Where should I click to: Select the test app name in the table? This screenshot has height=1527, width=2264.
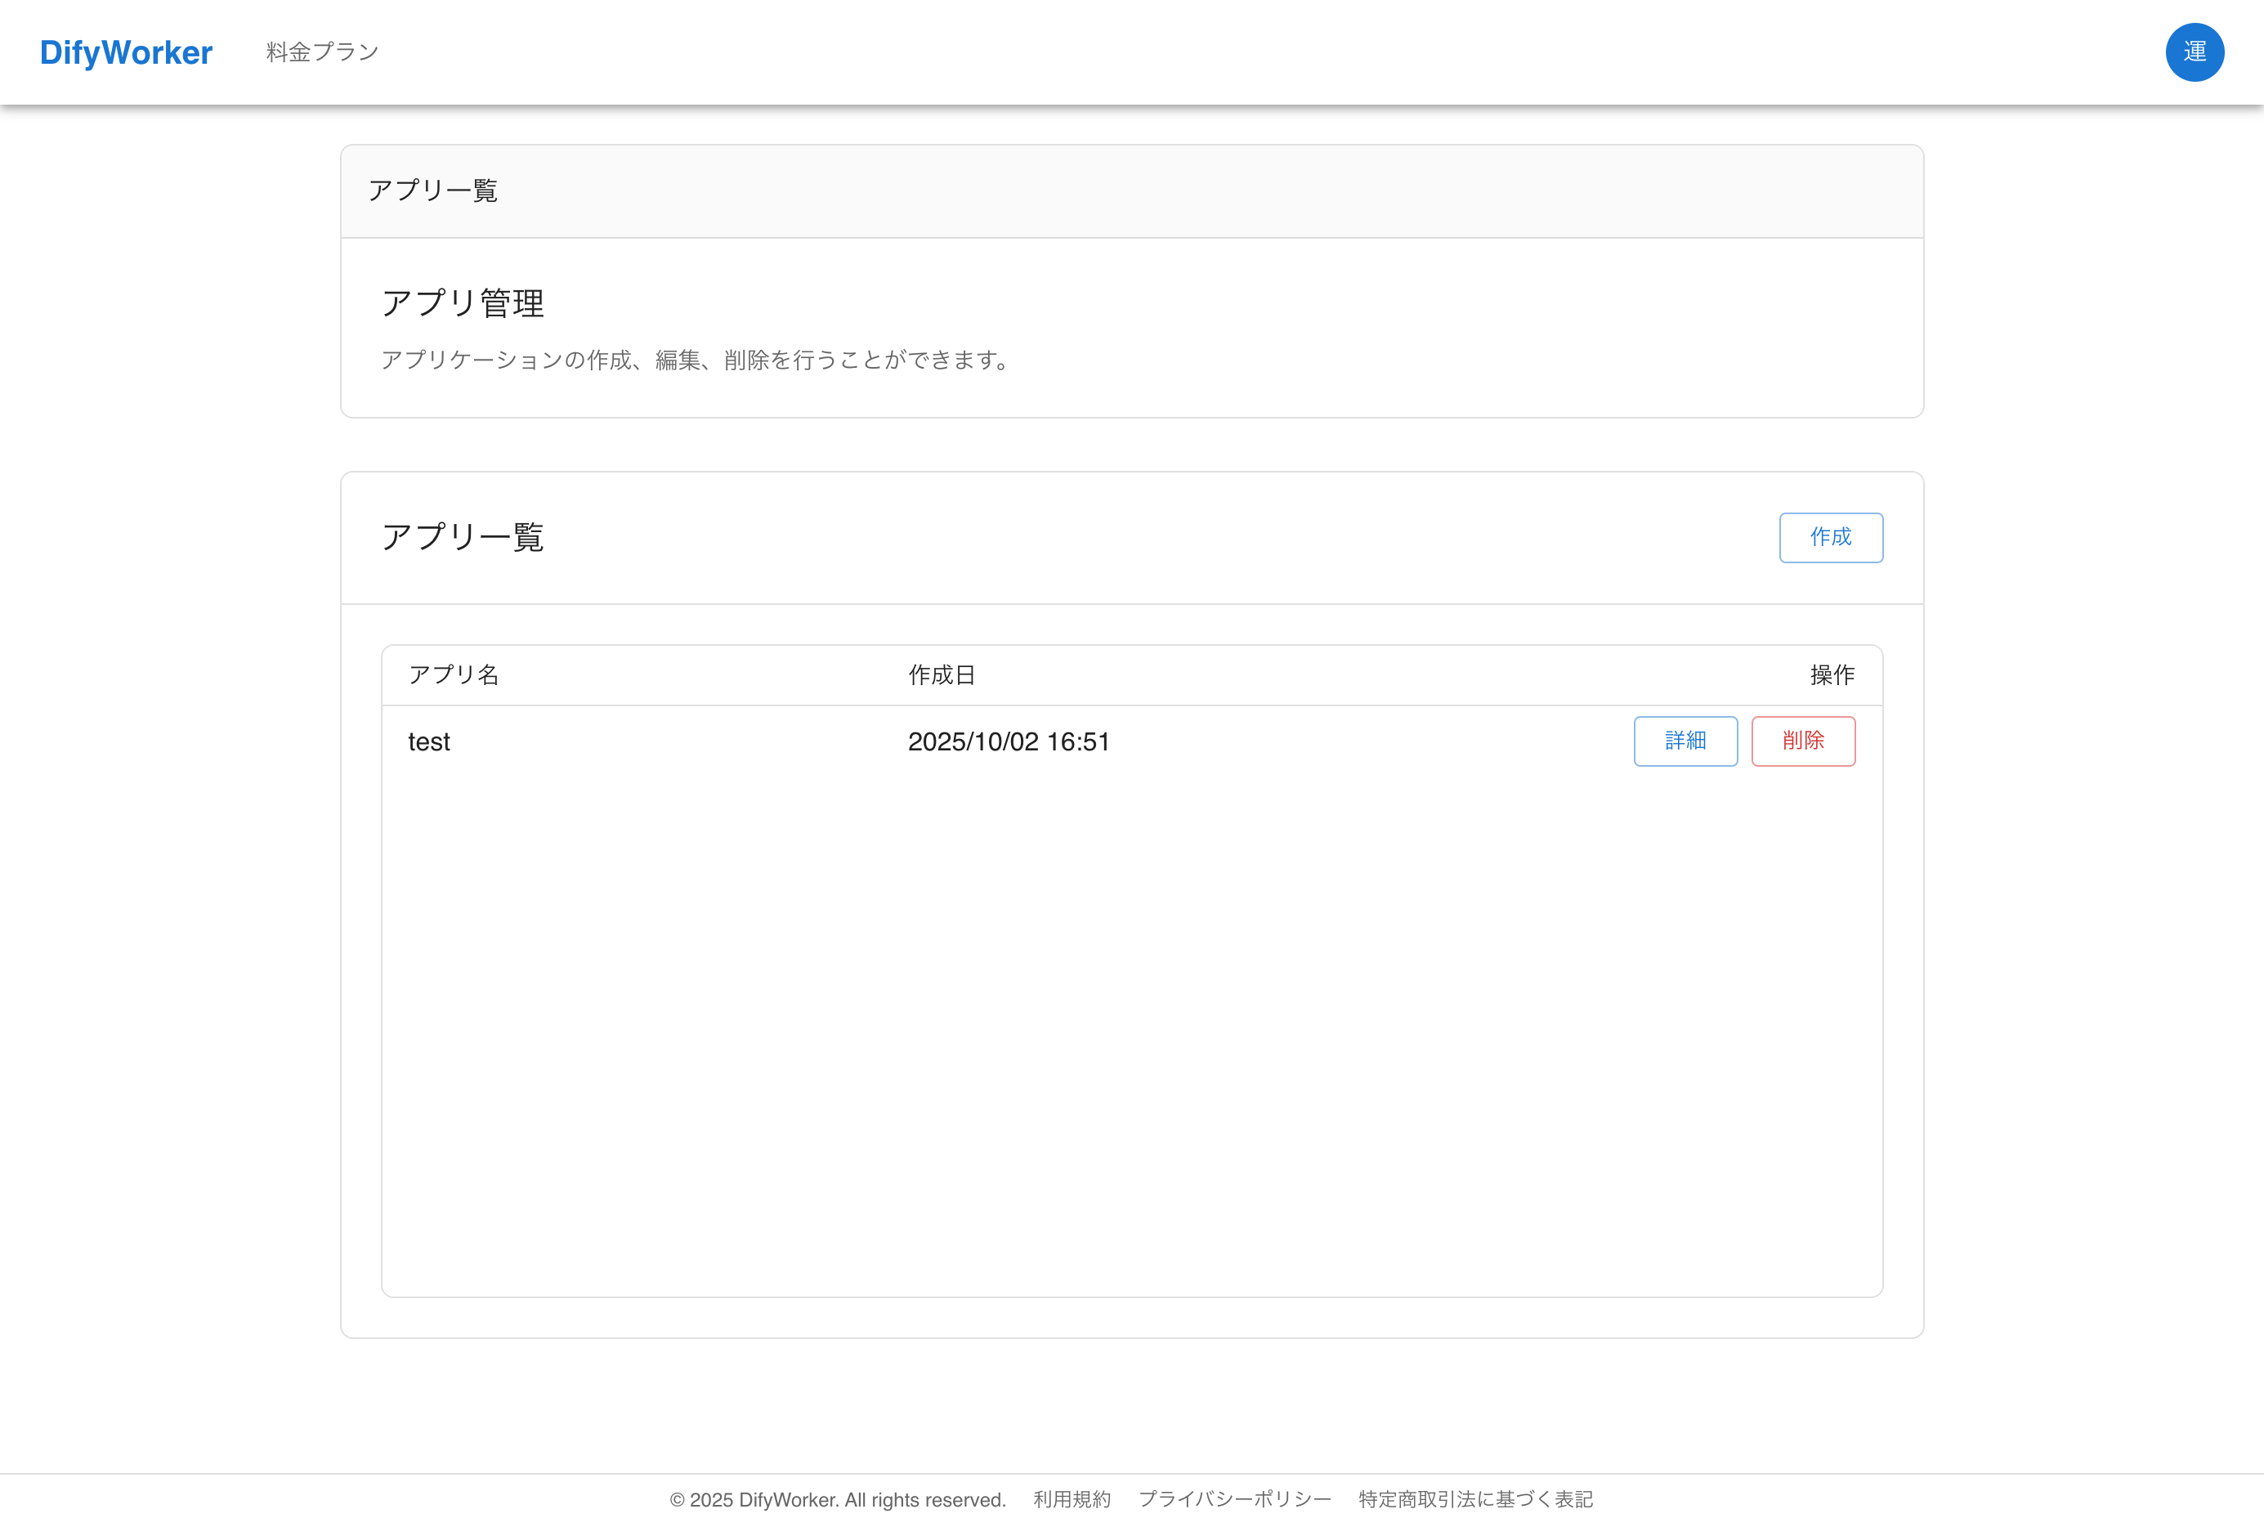coord(428,741)
